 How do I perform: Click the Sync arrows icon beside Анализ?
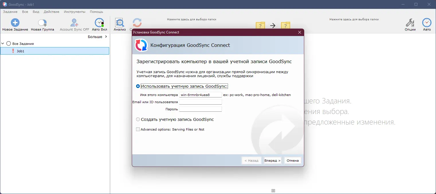coord(137,23)
